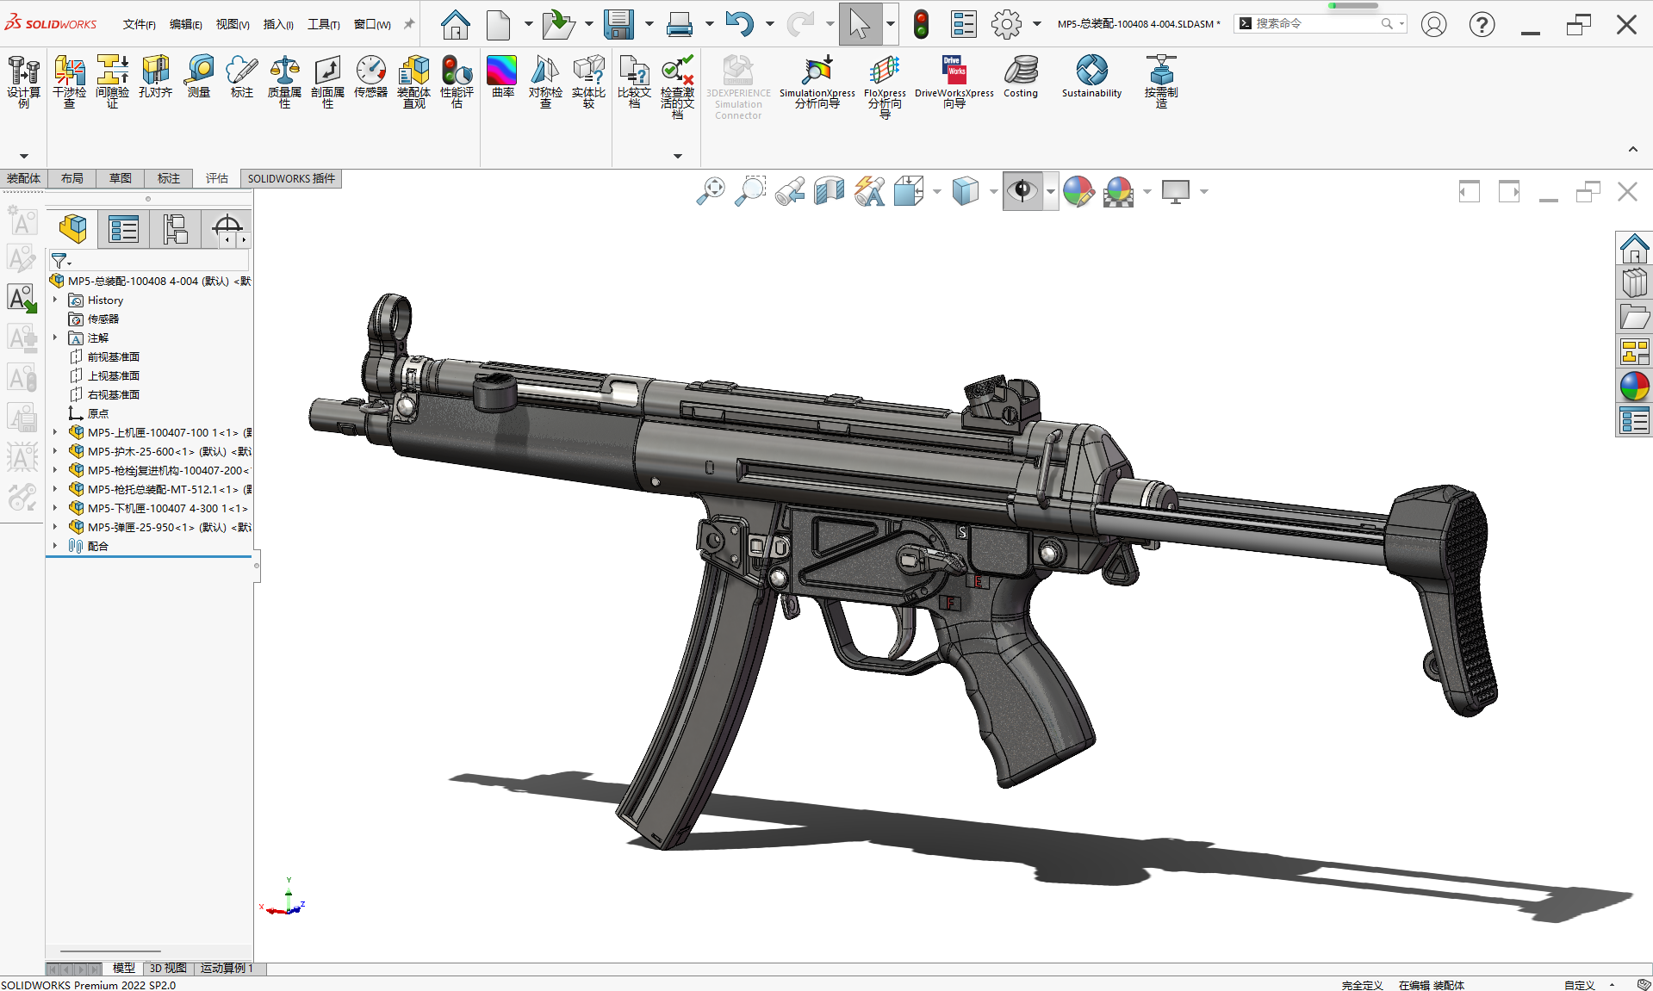Image resolution: width=1653 pixels, height=991 pixels.
Task: Pin the menu bar with pushpin icon
Action: (409, 24)
